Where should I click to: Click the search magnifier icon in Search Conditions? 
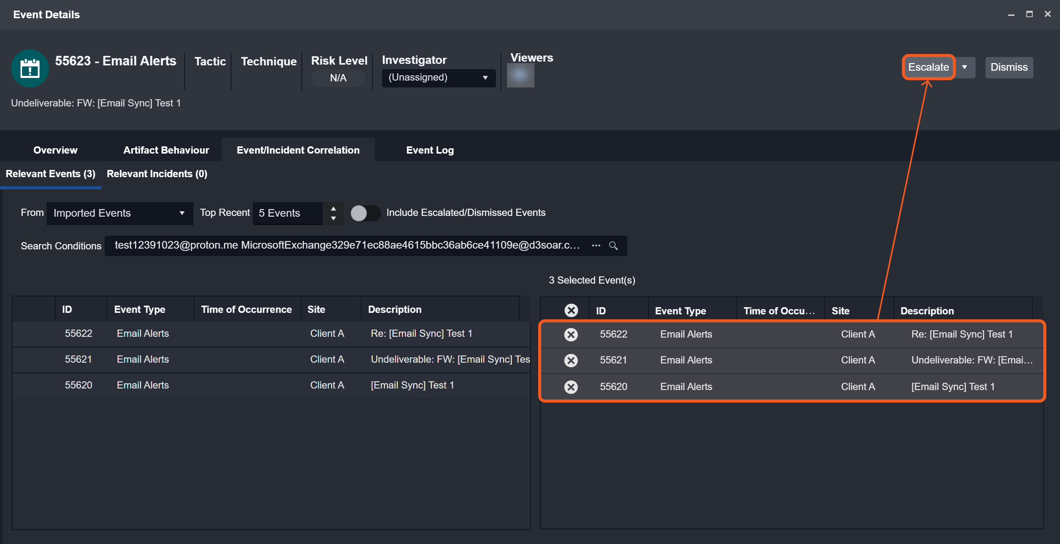[x=613, y=246]
